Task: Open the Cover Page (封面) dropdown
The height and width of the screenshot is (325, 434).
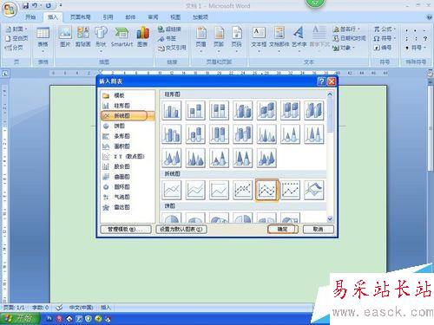Action: [16, 29]
